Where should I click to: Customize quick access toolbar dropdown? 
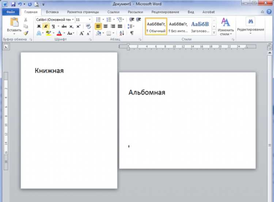point(43,4)
